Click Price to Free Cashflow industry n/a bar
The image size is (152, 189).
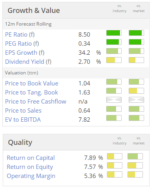click(114, 100)
